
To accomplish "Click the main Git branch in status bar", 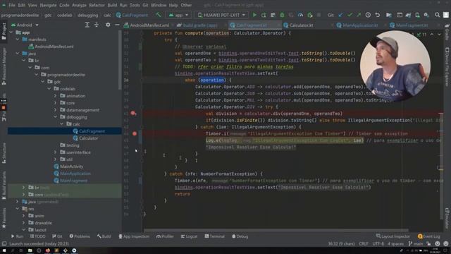I will 416,243.
